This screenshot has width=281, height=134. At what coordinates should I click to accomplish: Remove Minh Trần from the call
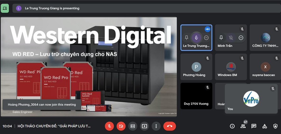[241, 37]
